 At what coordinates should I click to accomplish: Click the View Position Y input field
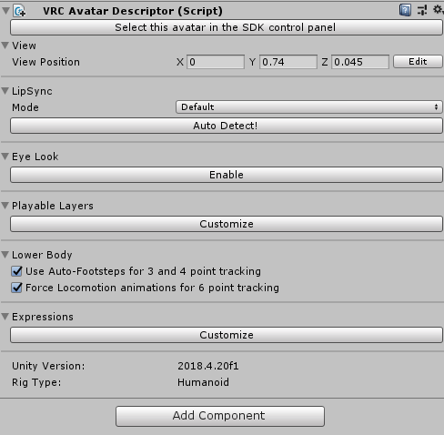(288, 62)
